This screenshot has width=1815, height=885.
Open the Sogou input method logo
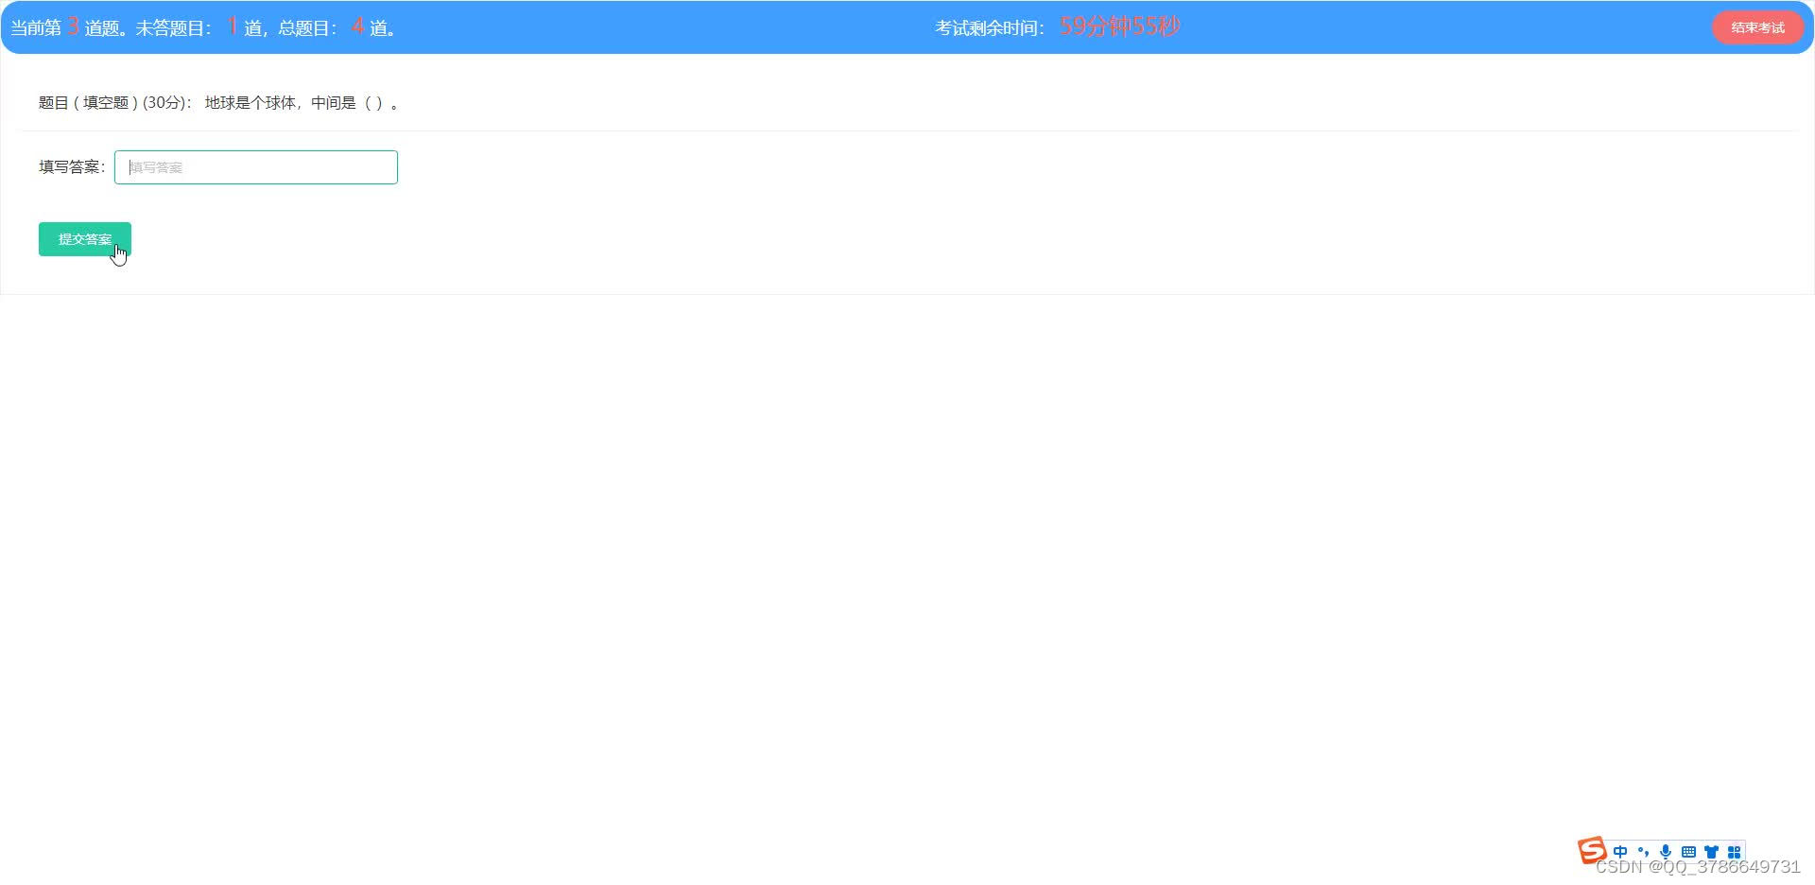1592,850
